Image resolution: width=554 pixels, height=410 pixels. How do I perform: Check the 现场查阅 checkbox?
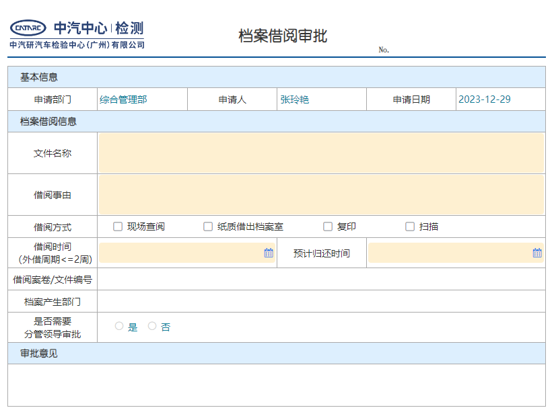pos(118,227)
